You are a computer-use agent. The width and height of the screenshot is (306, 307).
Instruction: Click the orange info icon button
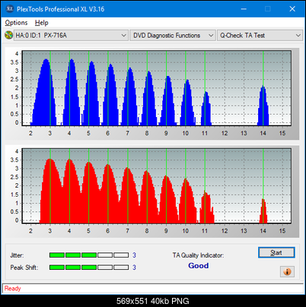point(287,272)
